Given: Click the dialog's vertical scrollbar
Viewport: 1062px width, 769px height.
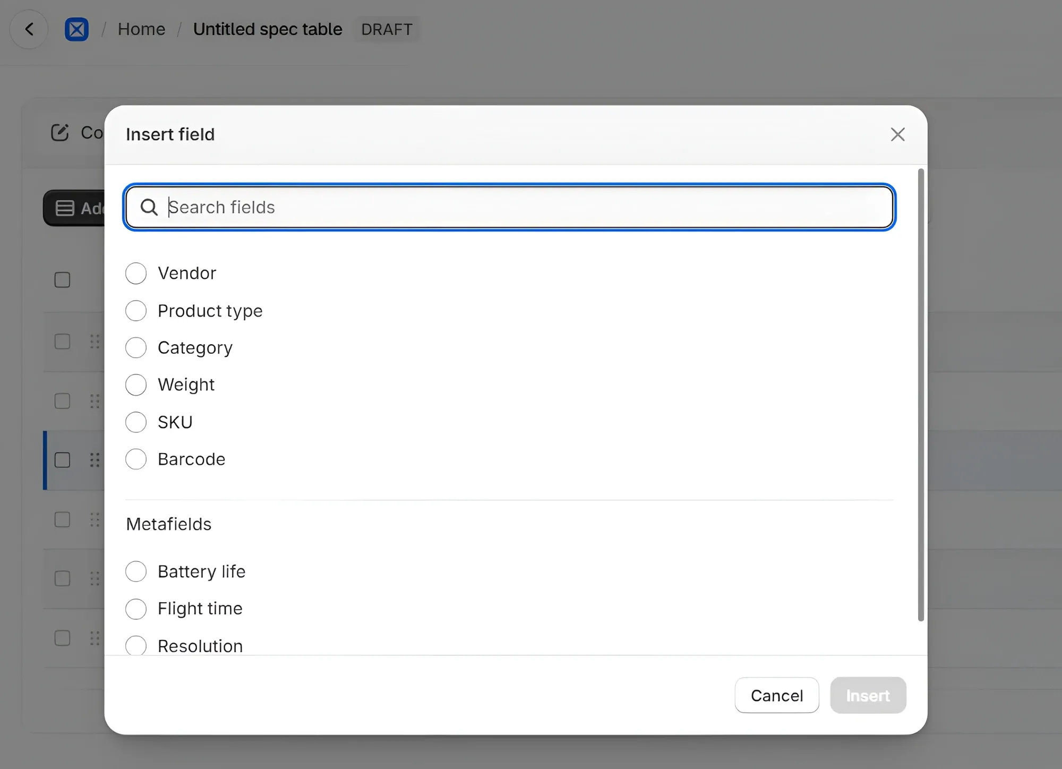Looking at the screenshot, I should [921, 395].
